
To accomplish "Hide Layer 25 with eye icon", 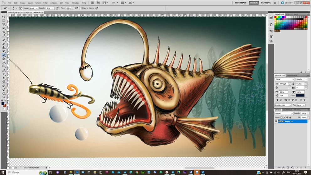I will tap(276, 121).
